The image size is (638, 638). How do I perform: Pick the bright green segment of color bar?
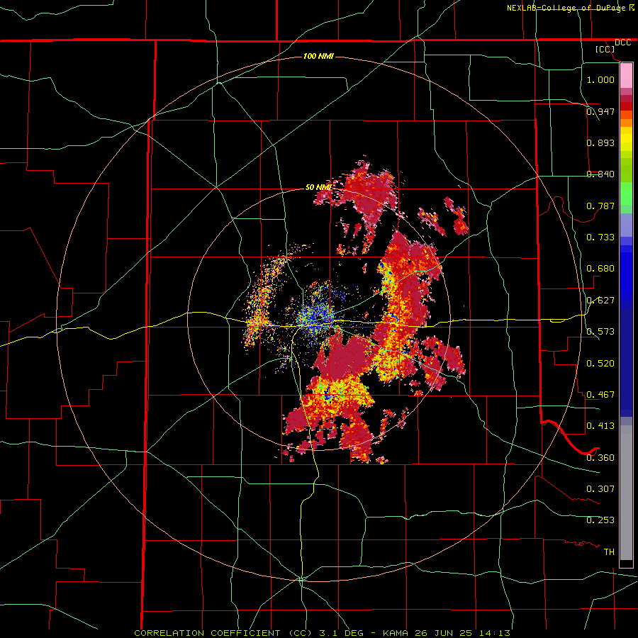[x=626, y=194]
